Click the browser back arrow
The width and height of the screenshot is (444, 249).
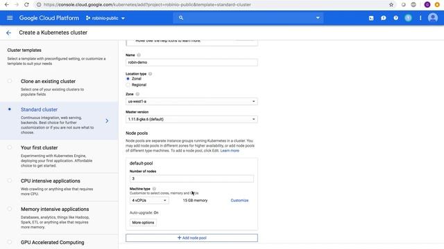tap(6, 5)
